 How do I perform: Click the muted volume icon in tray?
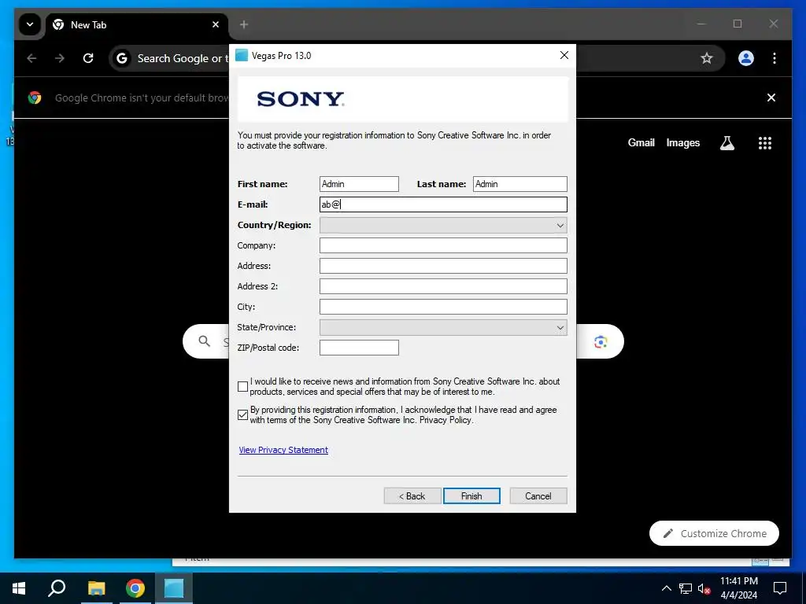tap(704, 588)
